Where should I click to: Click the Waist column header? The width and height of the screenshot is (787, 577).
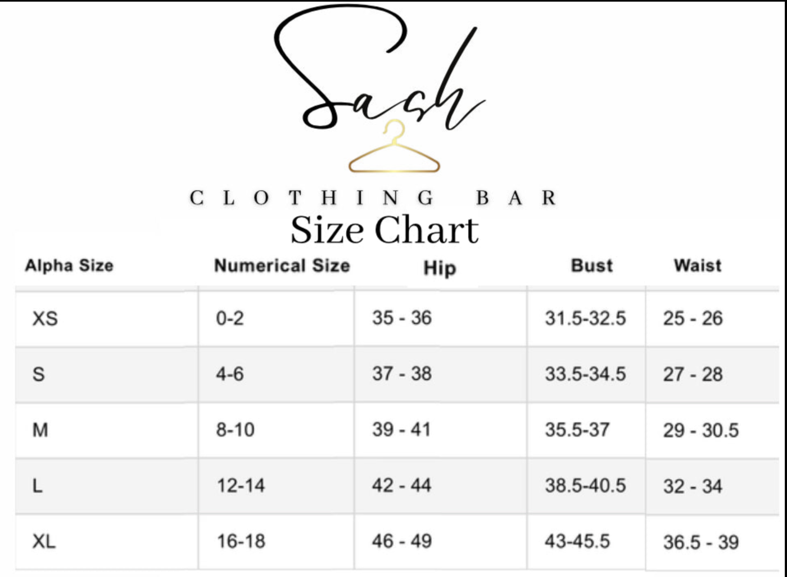(698, 265)
